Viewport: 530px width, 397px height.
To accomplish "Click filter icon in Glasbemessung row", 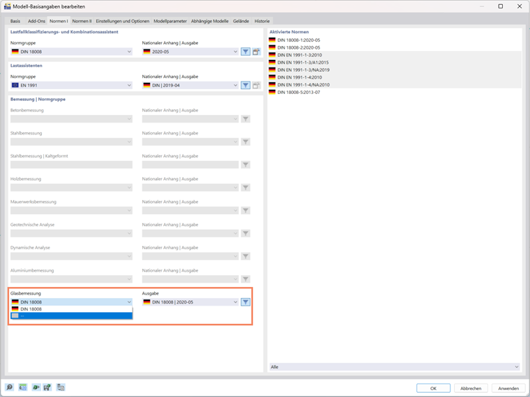I will 245,302.
